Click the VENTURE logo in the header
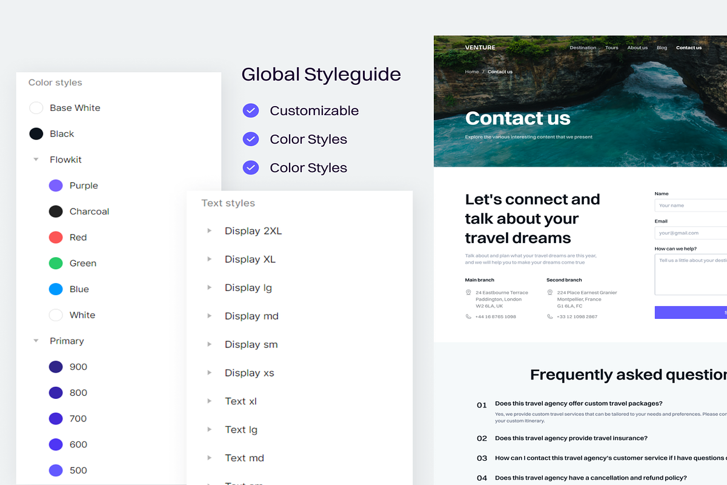Screen dimensions: 727x485 tap(480, 48)
